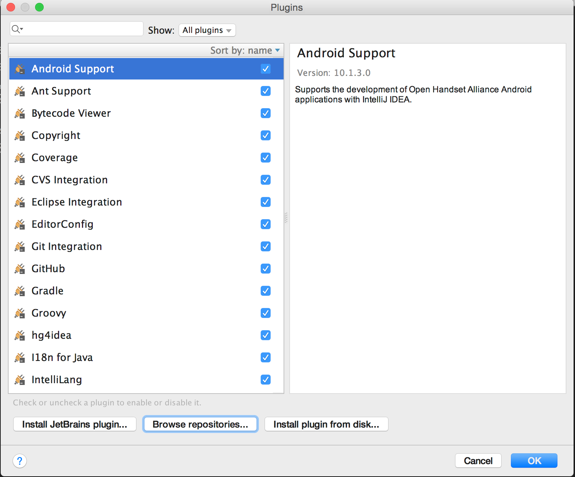Click the Coverage plugin icon
The width and height of the screenshot is (575, 477).
(x=20, y=158)
